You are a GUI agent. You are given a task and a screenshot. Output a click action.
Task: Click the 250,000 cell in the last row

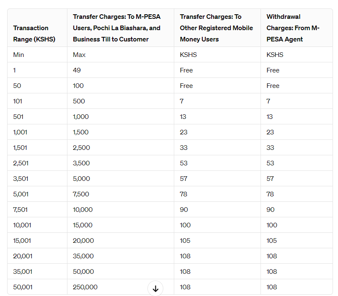[85, 287]
